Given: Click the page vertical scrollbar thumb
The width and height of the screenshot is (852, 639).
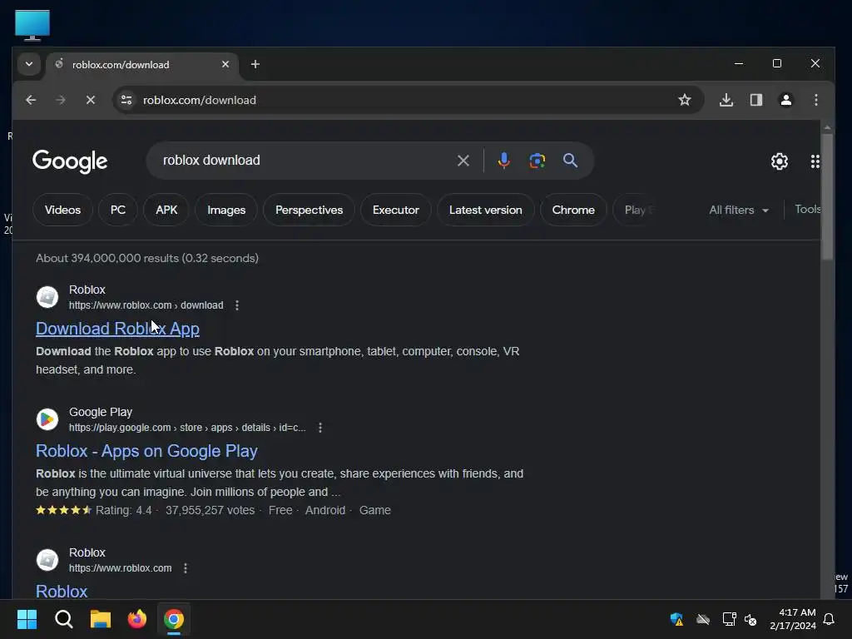Looking at the screenshot, I should coord(827,196).
